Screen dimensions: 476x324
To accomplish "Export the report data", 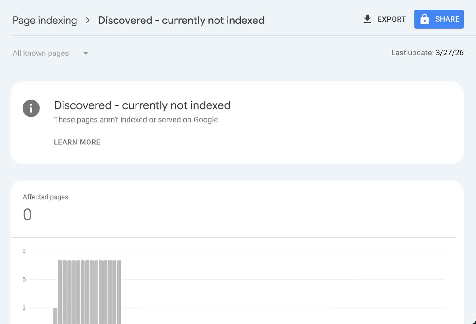I will tap(384, 19).
